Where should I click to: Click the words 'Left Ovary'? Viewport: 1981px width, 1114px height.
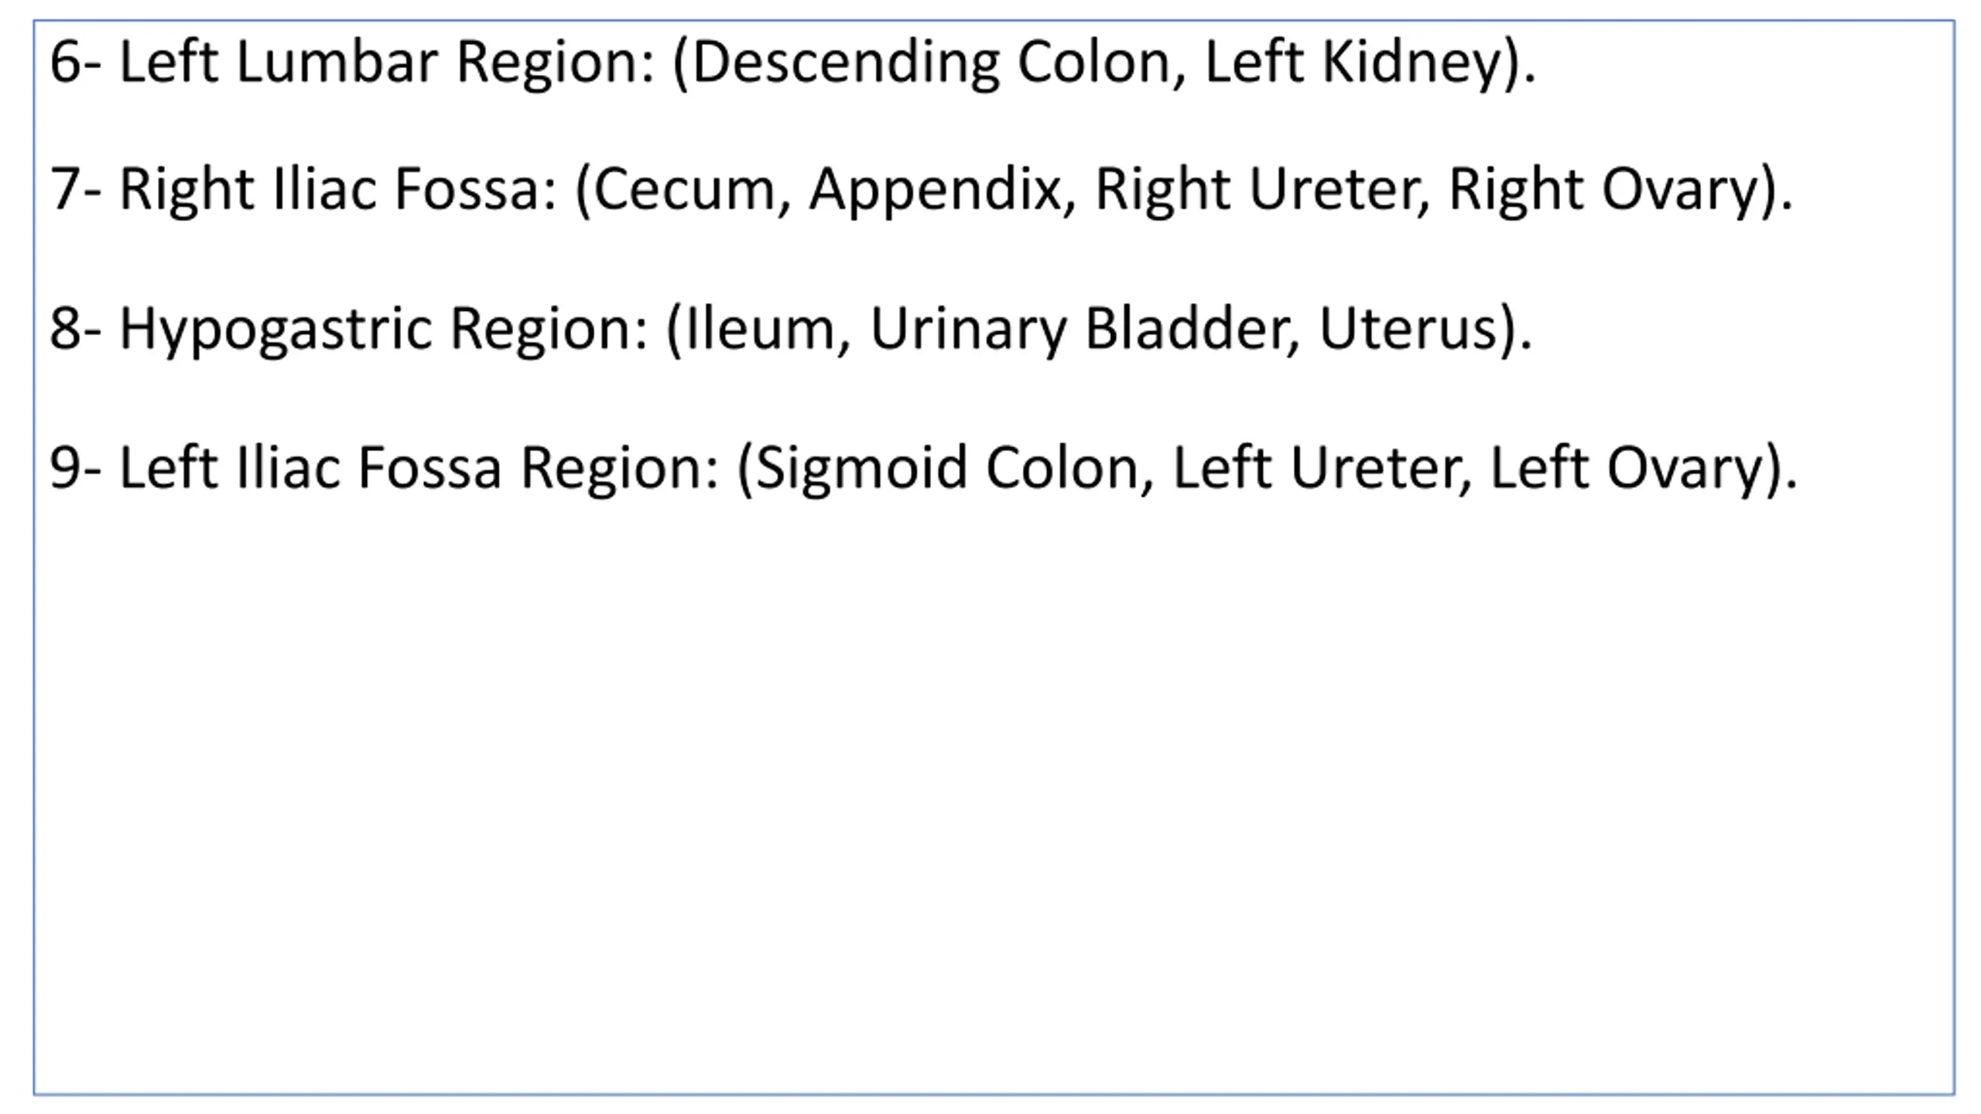1625,468
